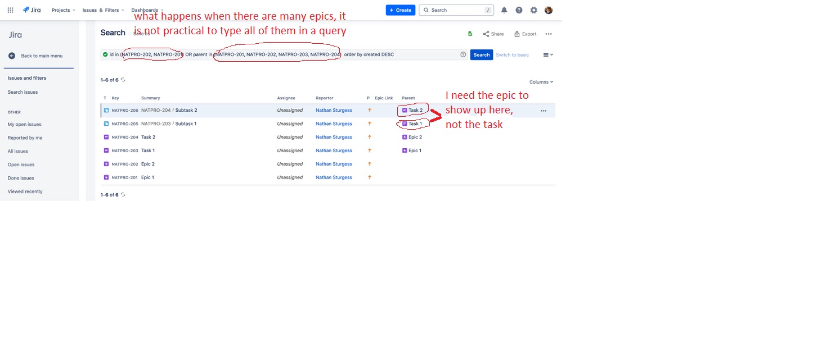Click the back to main menu arrow
The height and width of the screenshot is (352, 831).
coord(12,55)
